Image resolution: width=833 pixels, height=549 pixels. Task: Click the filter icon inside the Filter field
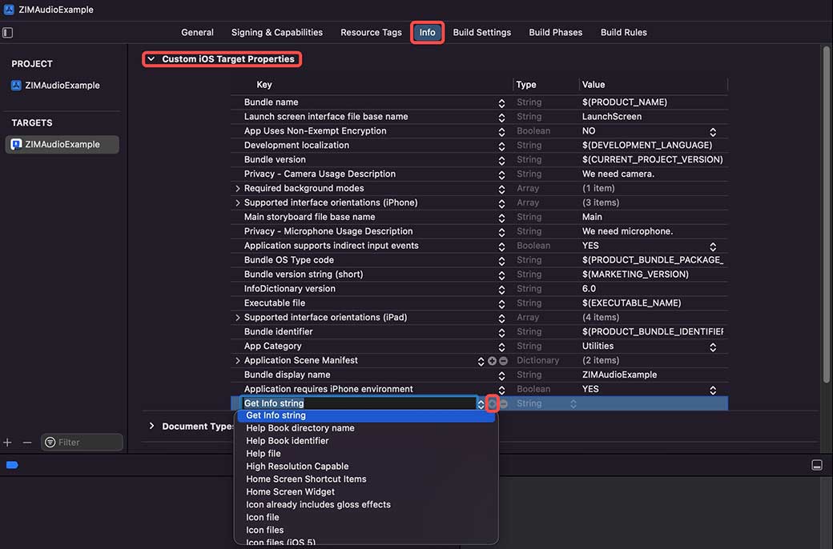pos(52,442)
